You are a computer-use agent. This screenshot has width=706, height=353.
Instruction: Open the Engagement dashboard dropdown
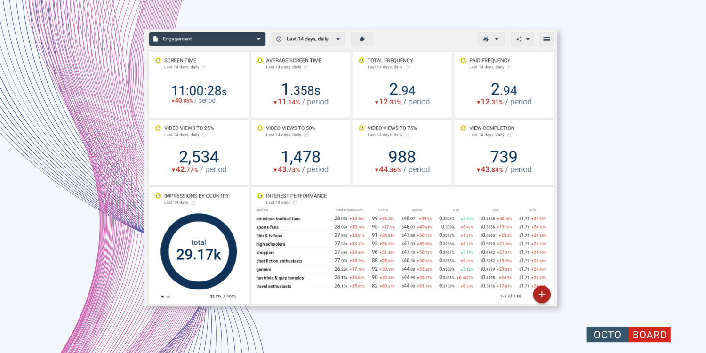(x=207, y=39)
